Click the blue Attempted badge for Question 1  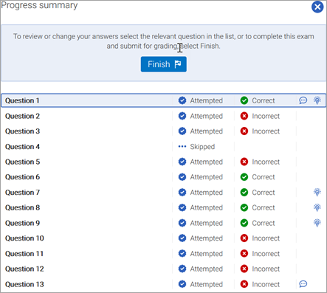[x=182, y=100]
